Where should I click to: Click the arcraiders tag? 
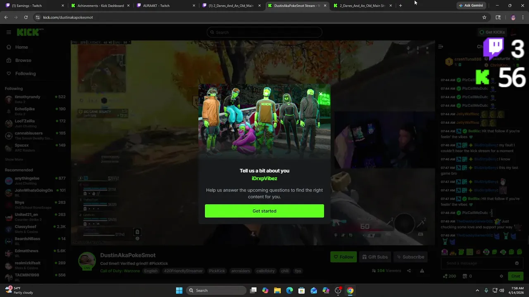click(241, 271)
